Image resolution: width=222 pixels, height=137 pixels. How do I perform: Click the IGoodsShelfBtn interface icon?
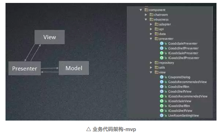click(x=162, y=106)
